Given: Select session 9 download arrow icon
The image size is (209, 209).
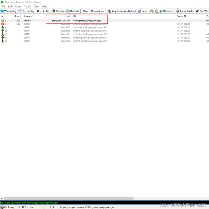Looking at the screenshot, I should coord(3,27).
